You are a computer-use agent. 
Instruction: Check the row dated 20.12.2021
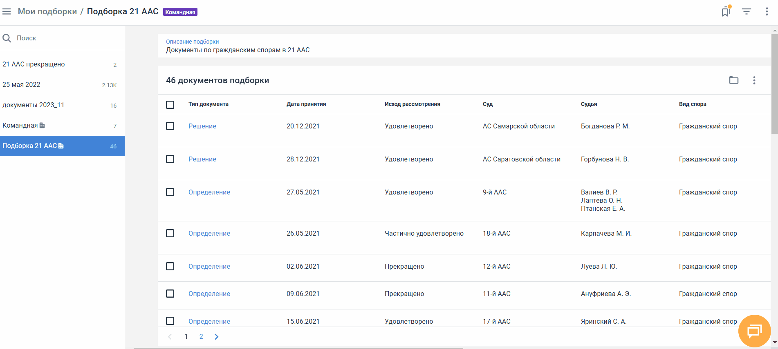(x=170, y=126)
